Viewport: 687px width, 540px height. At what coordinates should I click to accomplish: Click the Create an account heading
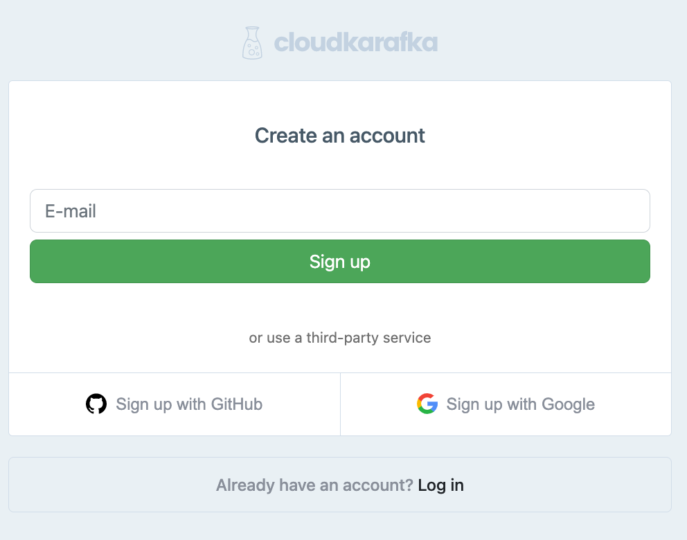coord(340,135)
